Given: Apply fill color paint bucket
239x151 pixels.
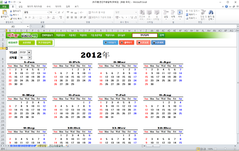Looking at the screenshot, I should (x=48, y=17).
